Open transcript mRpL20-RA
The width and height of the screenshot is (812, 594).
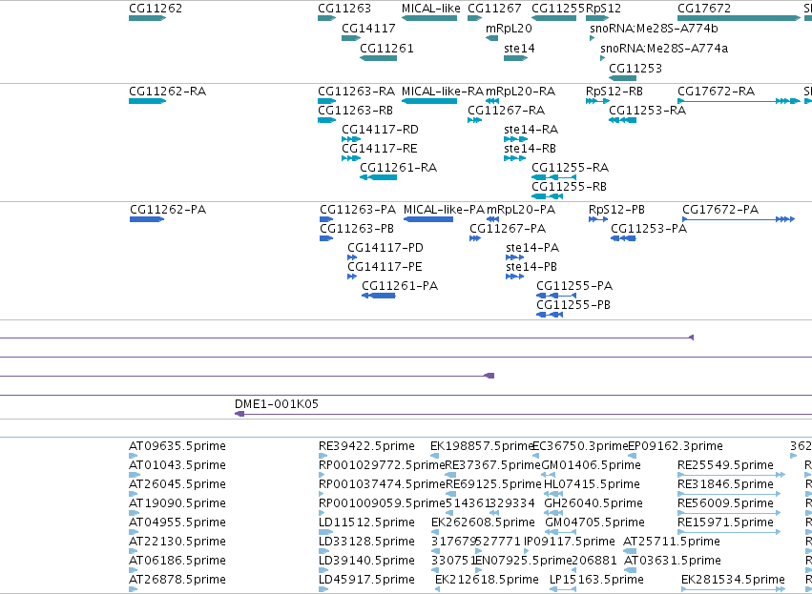pyautogui.click(x=492, y=101)
